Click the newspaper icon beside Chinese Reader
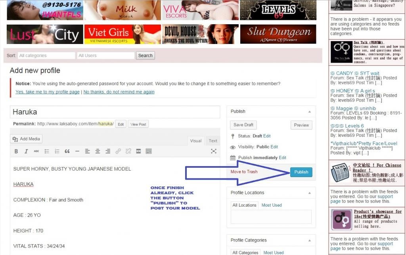The width and height of the screenshot is (406, 255). coord(341,173)
